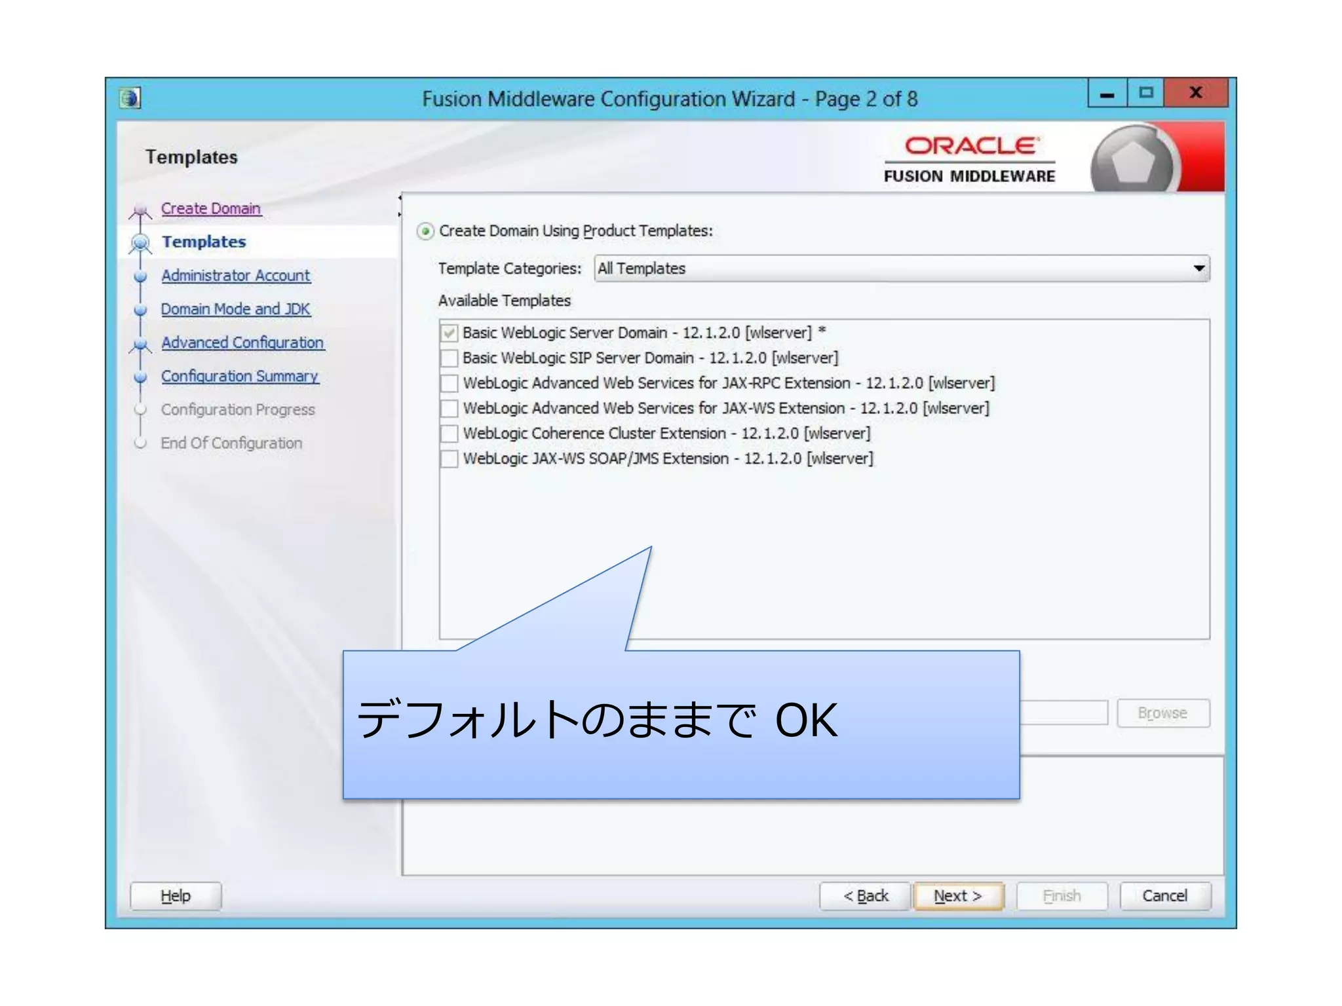This screenshot has height=1006, width=1342.
Task: Click the Cancel button
Action: pos(1165,896)
